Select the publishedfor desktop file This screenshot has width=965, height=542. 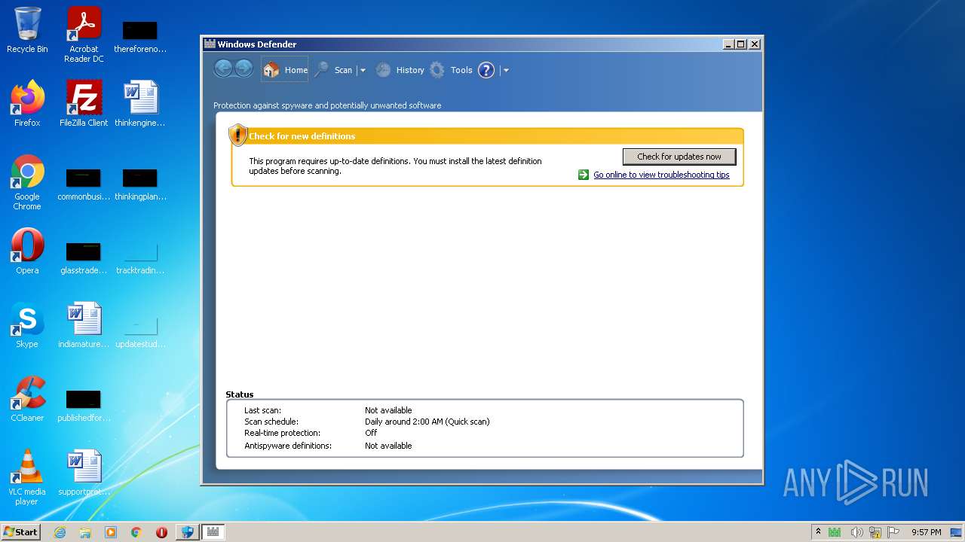(84, 403)
